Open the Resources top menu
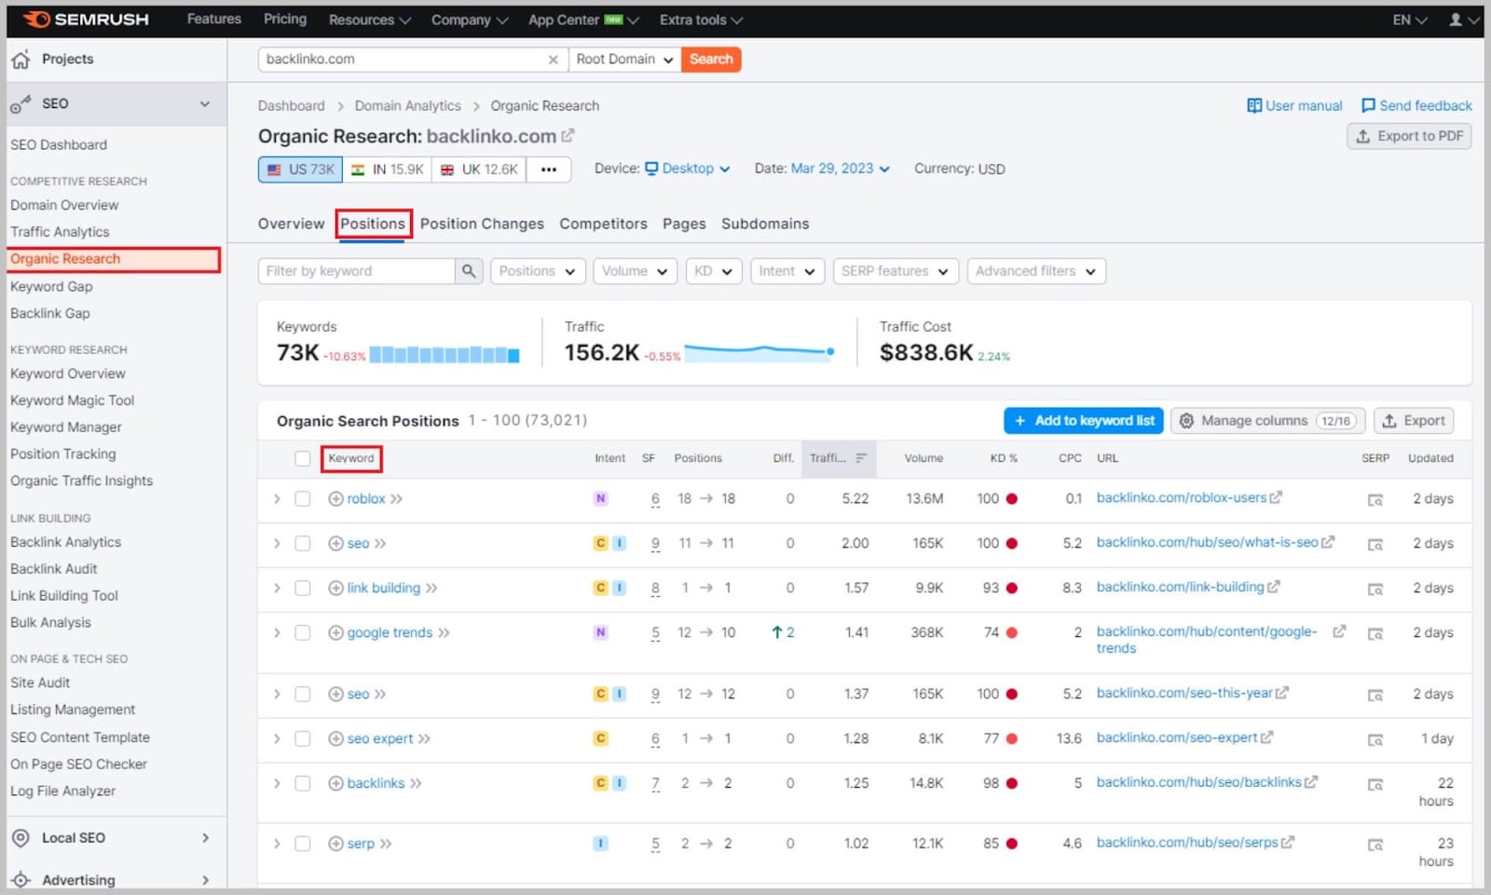The height and width of the screenshot is (895, 1491). 369,20
